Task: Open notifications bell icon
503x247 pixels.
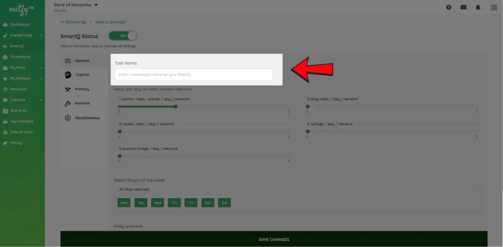Action: tap(478, 7)
